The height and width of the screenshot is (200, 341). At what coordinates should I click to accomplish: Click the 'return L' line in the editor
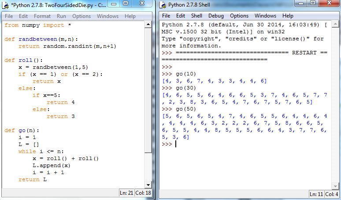tap(33, 179)
